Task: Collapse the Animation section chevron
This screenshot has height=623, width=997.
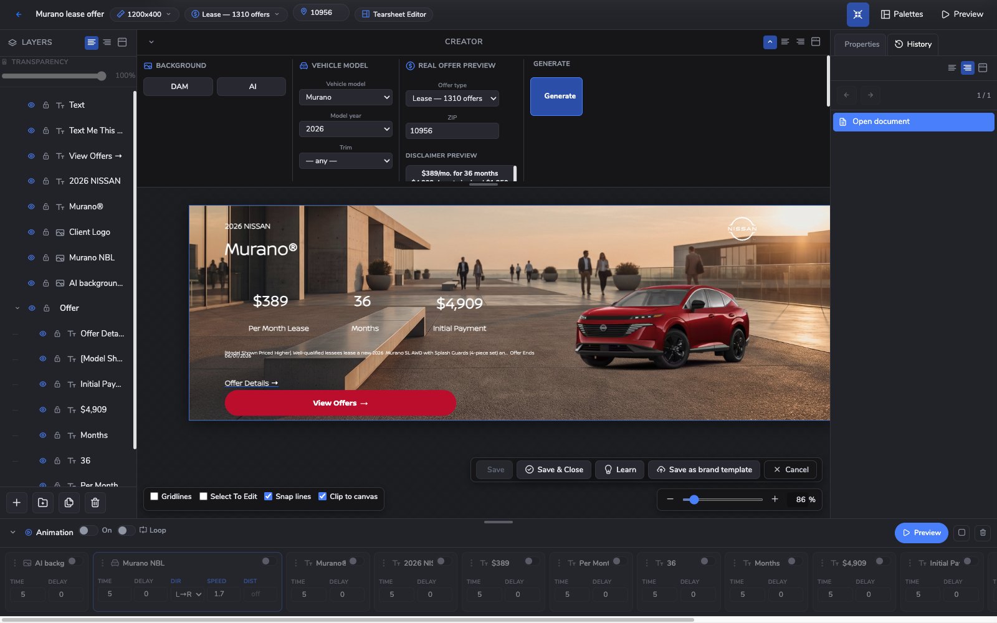Action: coord(12,533)
